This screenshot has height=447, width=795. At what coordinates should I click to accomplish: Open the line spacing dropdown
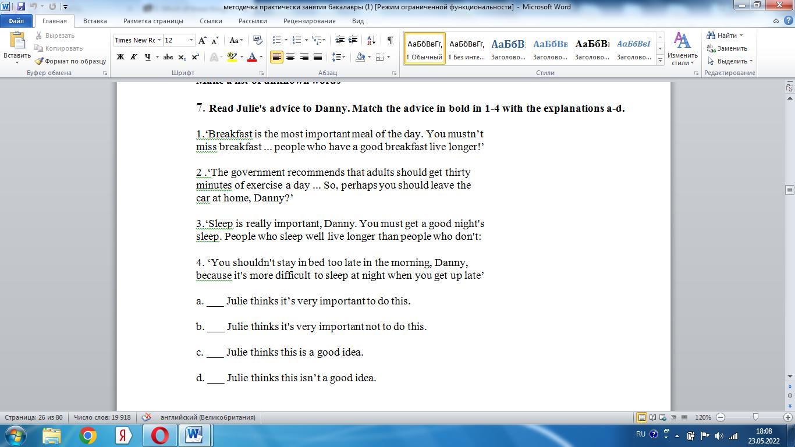[x=339, y=57]
